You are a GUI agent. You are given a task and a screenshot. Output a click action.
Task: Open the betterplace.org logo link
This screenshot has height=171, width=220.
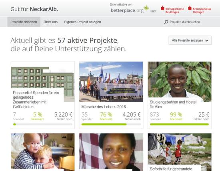coord(130,10)
